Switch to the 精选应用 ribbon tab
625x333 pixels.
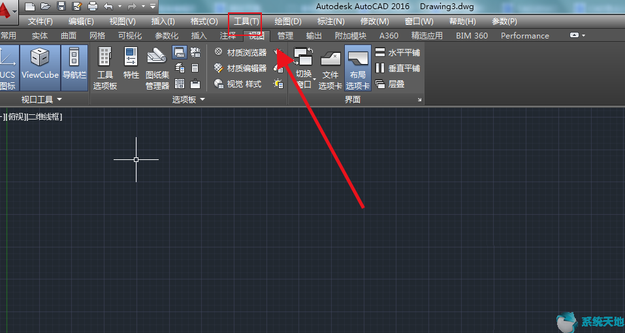(x=427, y=35)
